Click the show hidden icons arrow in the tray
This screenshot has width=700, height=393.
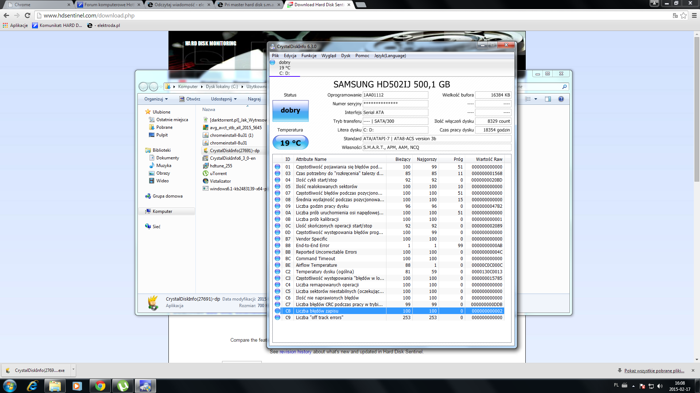tap(634, 385)
